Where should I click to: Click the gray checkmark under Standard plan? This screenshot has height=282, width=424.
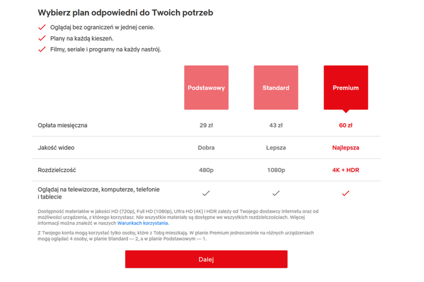(x=276, y=192)
